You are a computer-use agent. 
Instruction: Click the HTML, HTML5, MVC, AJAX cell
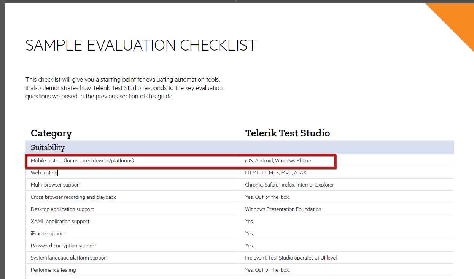click(275, 173)
